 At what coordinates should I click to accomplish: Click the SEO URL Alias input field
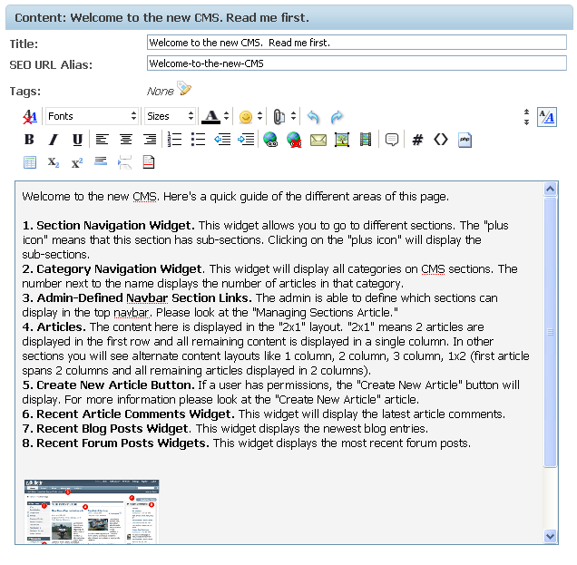click(356, 63)
